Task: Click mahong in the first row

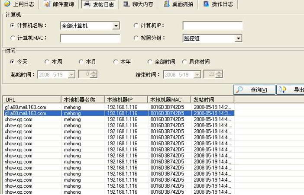Action: [72, 107]
